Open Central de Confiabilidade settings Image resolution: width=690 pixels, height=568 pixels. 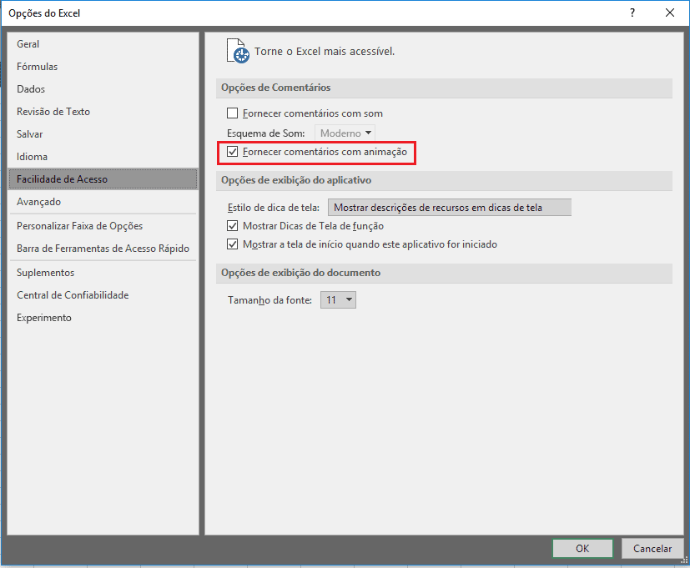[x=73, y=295]
